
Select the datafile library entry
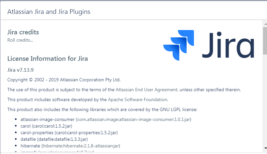(x=54, y=139)
